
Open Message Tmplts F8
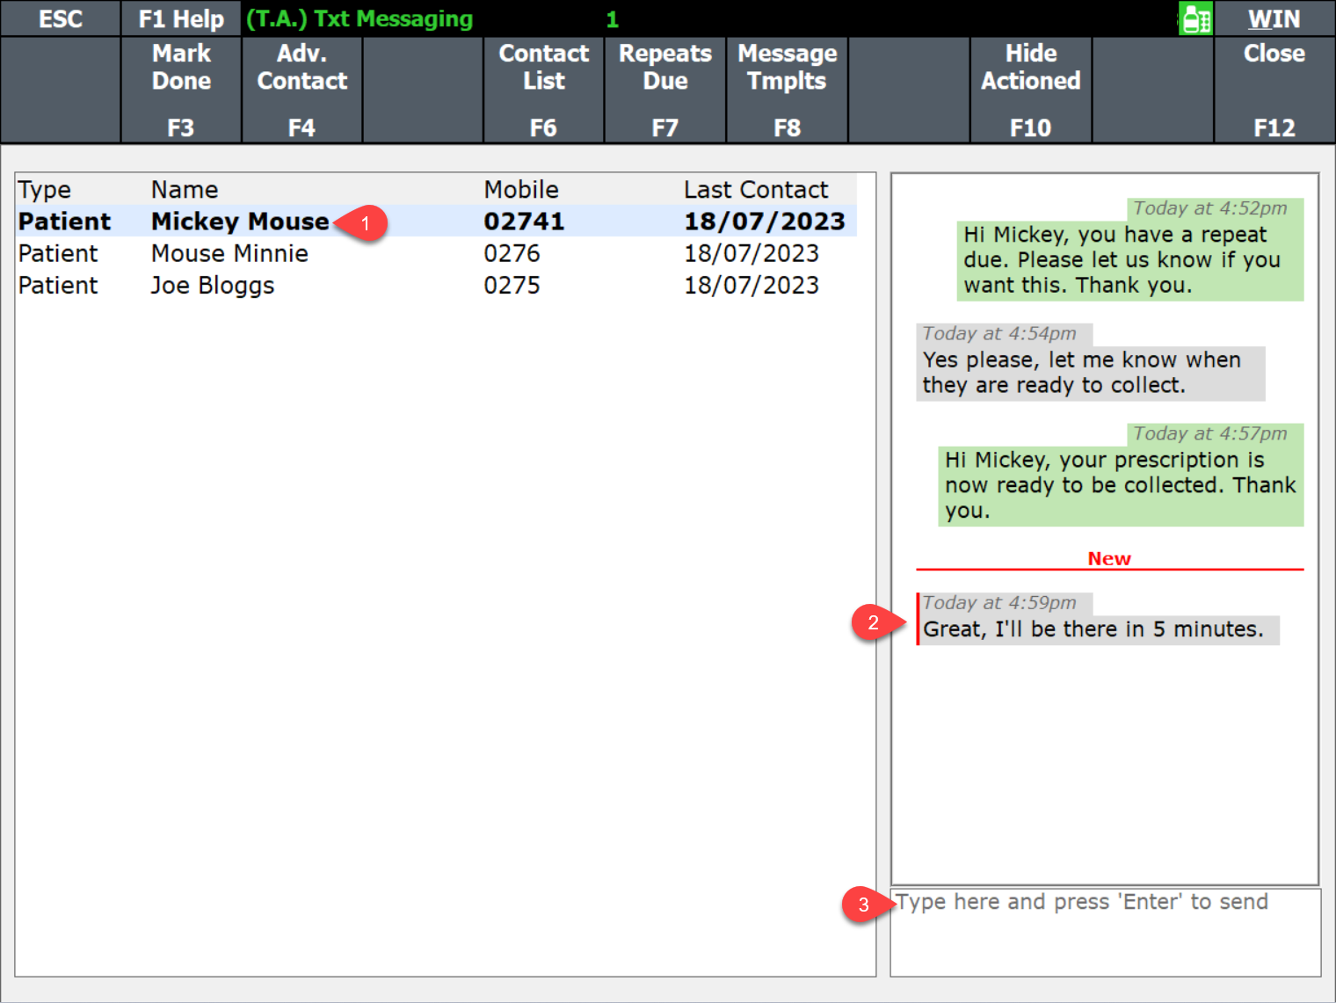[787, 90]
